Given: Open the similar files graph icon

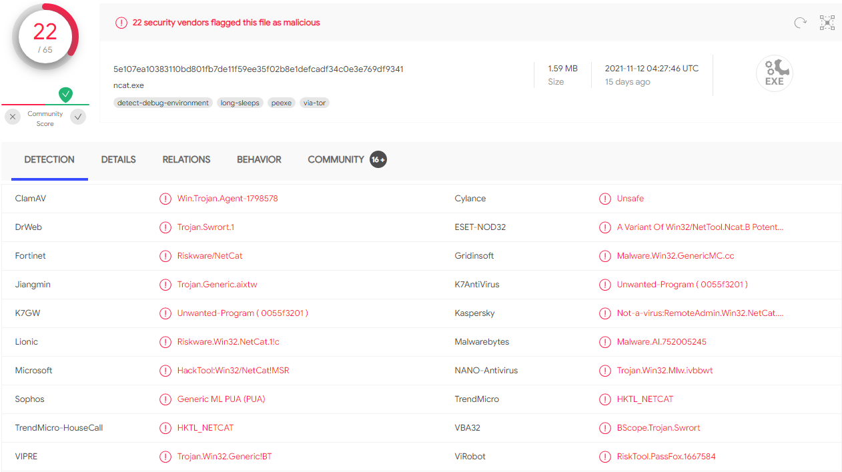Looking at the screenshot, I should point(827,23).
